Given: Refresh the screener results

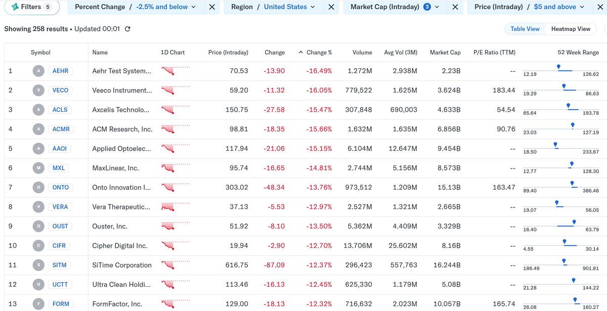Looking at the screenshot, I should pos(127,29).
